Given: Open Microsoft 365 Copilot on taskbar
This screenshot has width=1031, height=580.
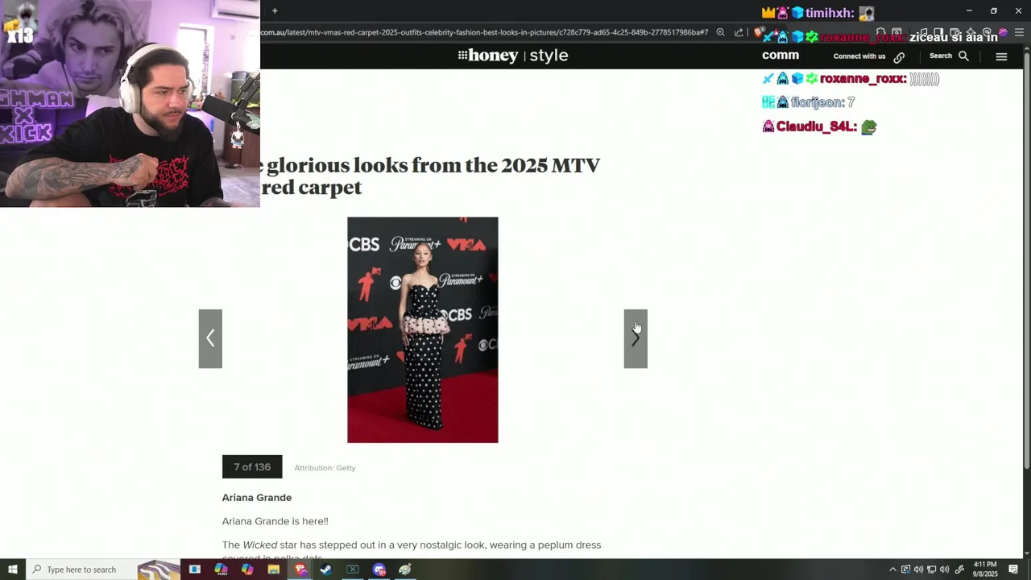Looking at the screenshot, I should [x=221, y=570].
